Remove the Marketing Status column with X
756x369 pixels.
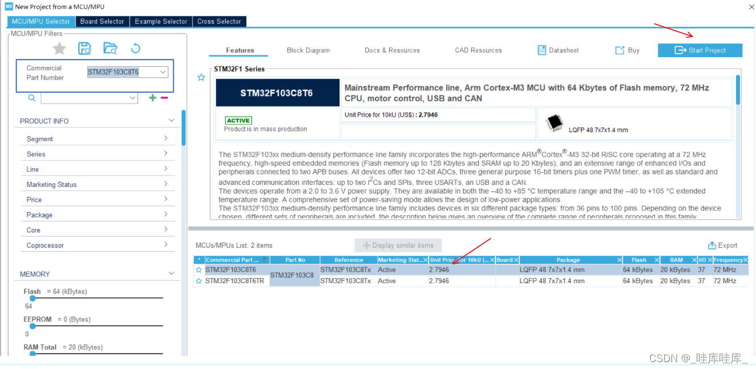click(x=425, y=260)
